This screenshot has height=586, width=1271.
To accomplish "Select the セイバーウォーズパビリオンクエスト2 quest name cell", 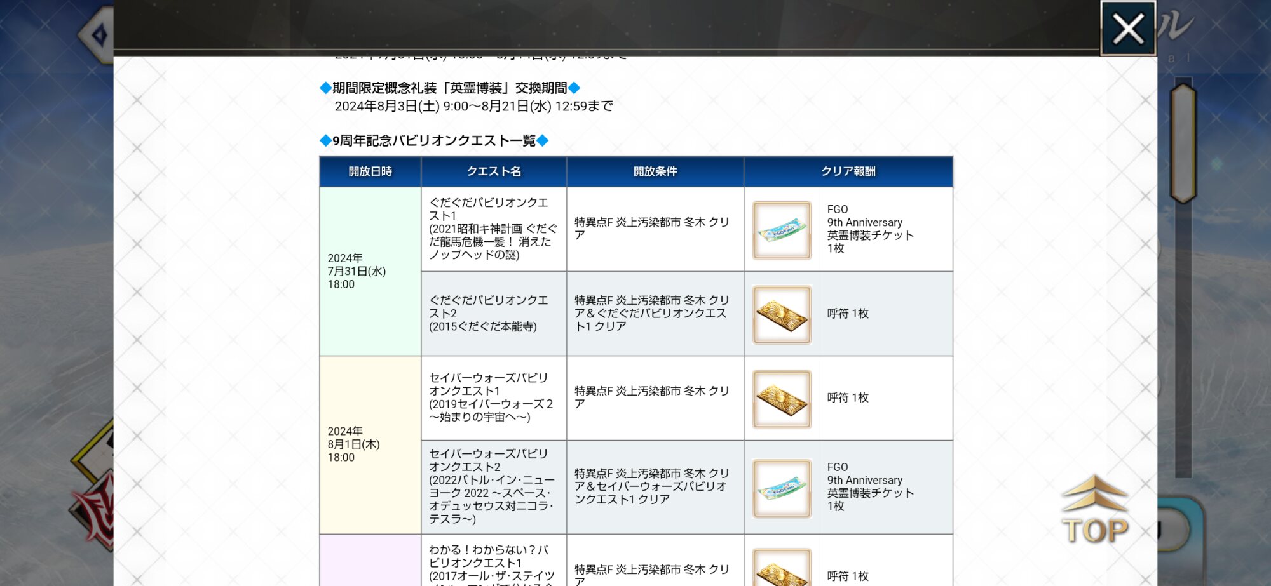I will click(493, 486).
